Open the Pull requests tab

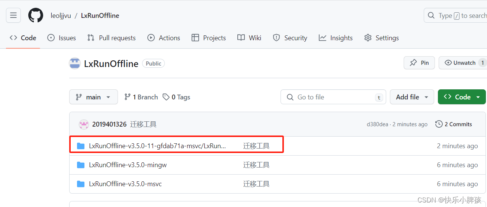[112, 38]
